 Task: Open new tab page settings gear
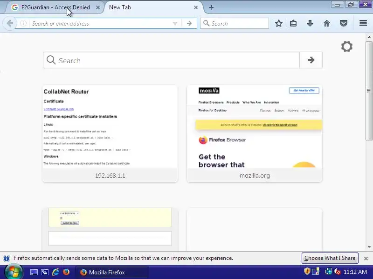pyautogui.click(x=347, y=46)
